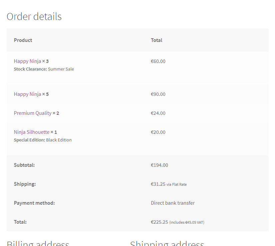Click the Product column header
Screen dimensions: 275x246
pyautogui.click(x=23, y=40)
